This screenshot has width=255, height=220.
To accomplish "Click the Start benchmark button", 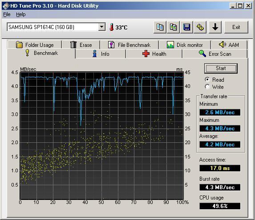I will tap(221, 68).
